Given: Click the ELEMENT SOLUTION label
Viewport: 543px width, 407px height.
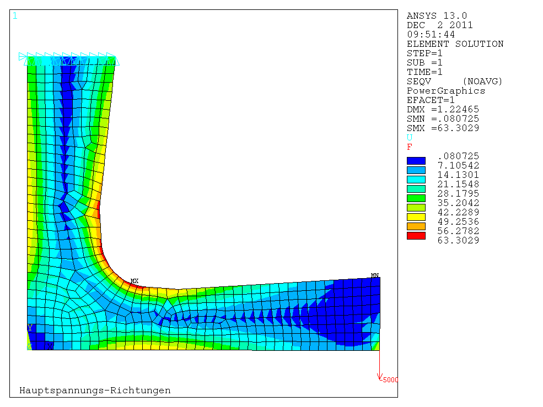Looking at the screenshot, I should 455,44.
